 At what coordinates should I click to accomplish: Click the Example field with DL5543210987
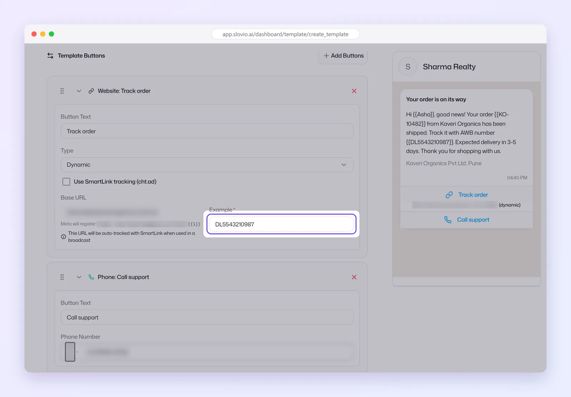(281, 224)
